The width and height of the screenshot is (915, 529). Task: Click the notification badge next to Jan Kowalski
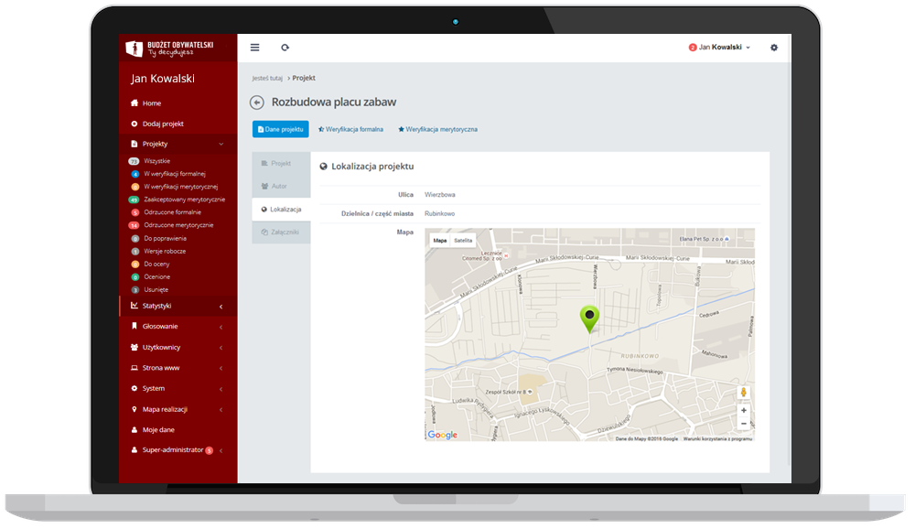693,48
